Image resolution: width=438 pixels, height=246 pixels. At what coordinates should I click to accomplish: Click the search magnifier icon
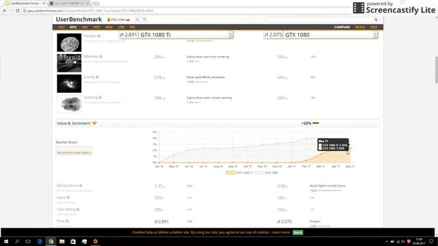coord(376,20)
